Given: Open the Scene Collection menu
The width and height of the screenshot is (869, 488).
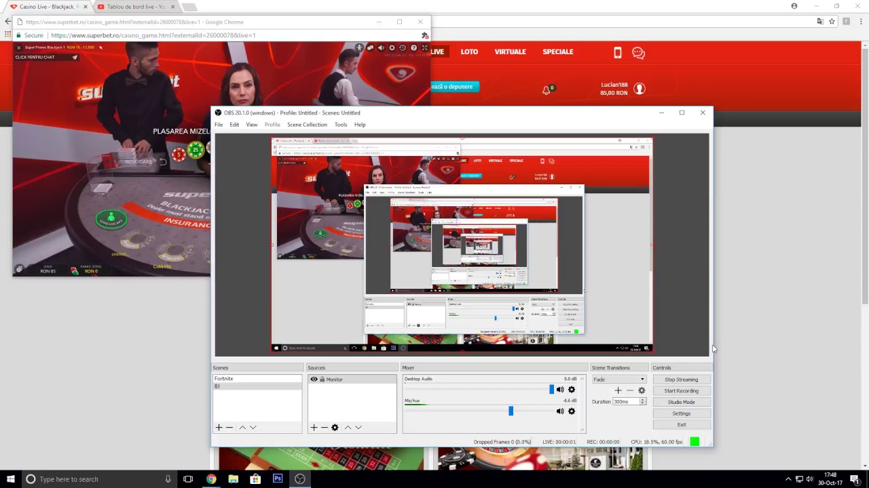Looking at the screenshot, I should (x=307, y=125).
